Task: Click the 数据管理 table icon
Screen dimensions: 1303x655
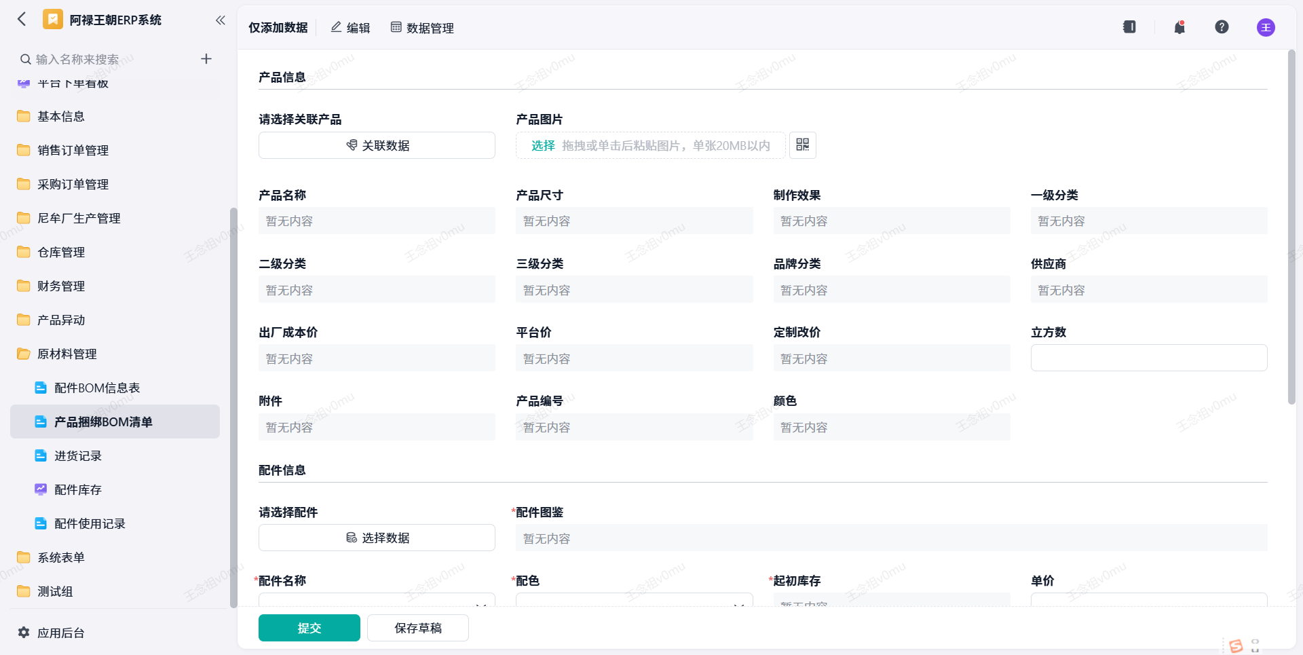Action: (x=396, y=27)
